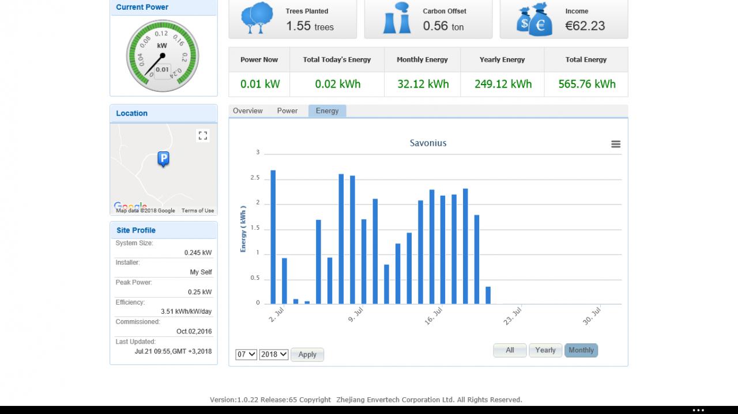
Task: Click the Last Updated timestamp Jul.21 09:55
Action: [x=173, y=351]
